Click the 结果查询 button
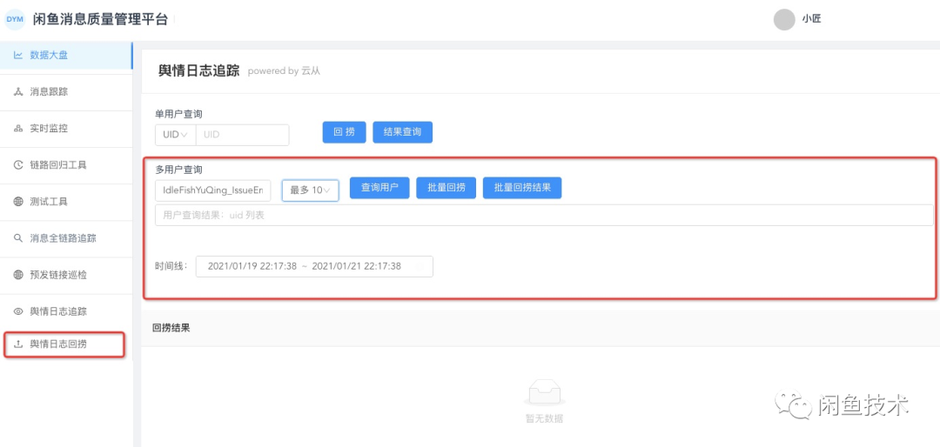 (402, 132)
